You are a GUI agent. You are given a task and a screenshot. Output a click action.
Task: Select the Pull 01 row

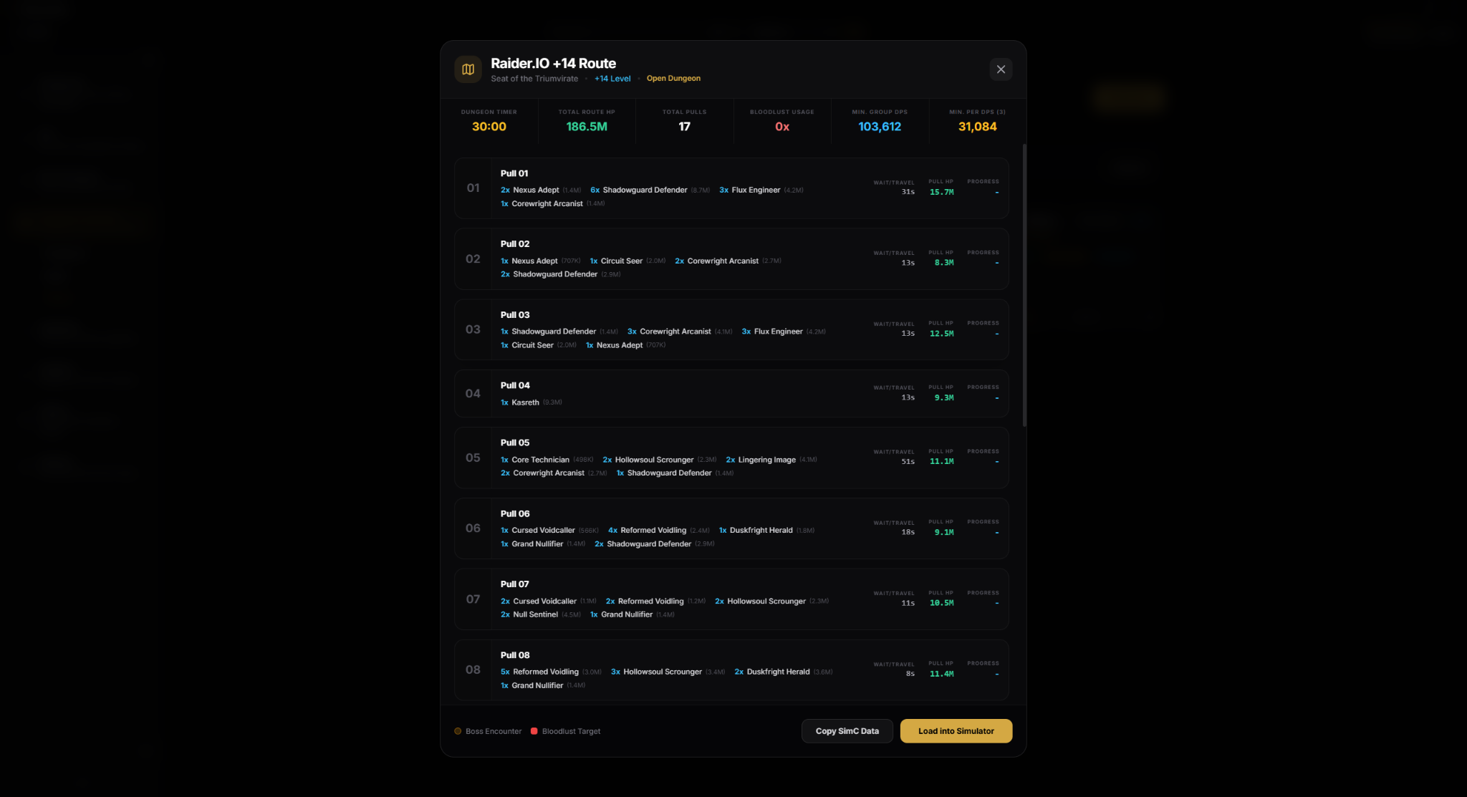(731, 188)
